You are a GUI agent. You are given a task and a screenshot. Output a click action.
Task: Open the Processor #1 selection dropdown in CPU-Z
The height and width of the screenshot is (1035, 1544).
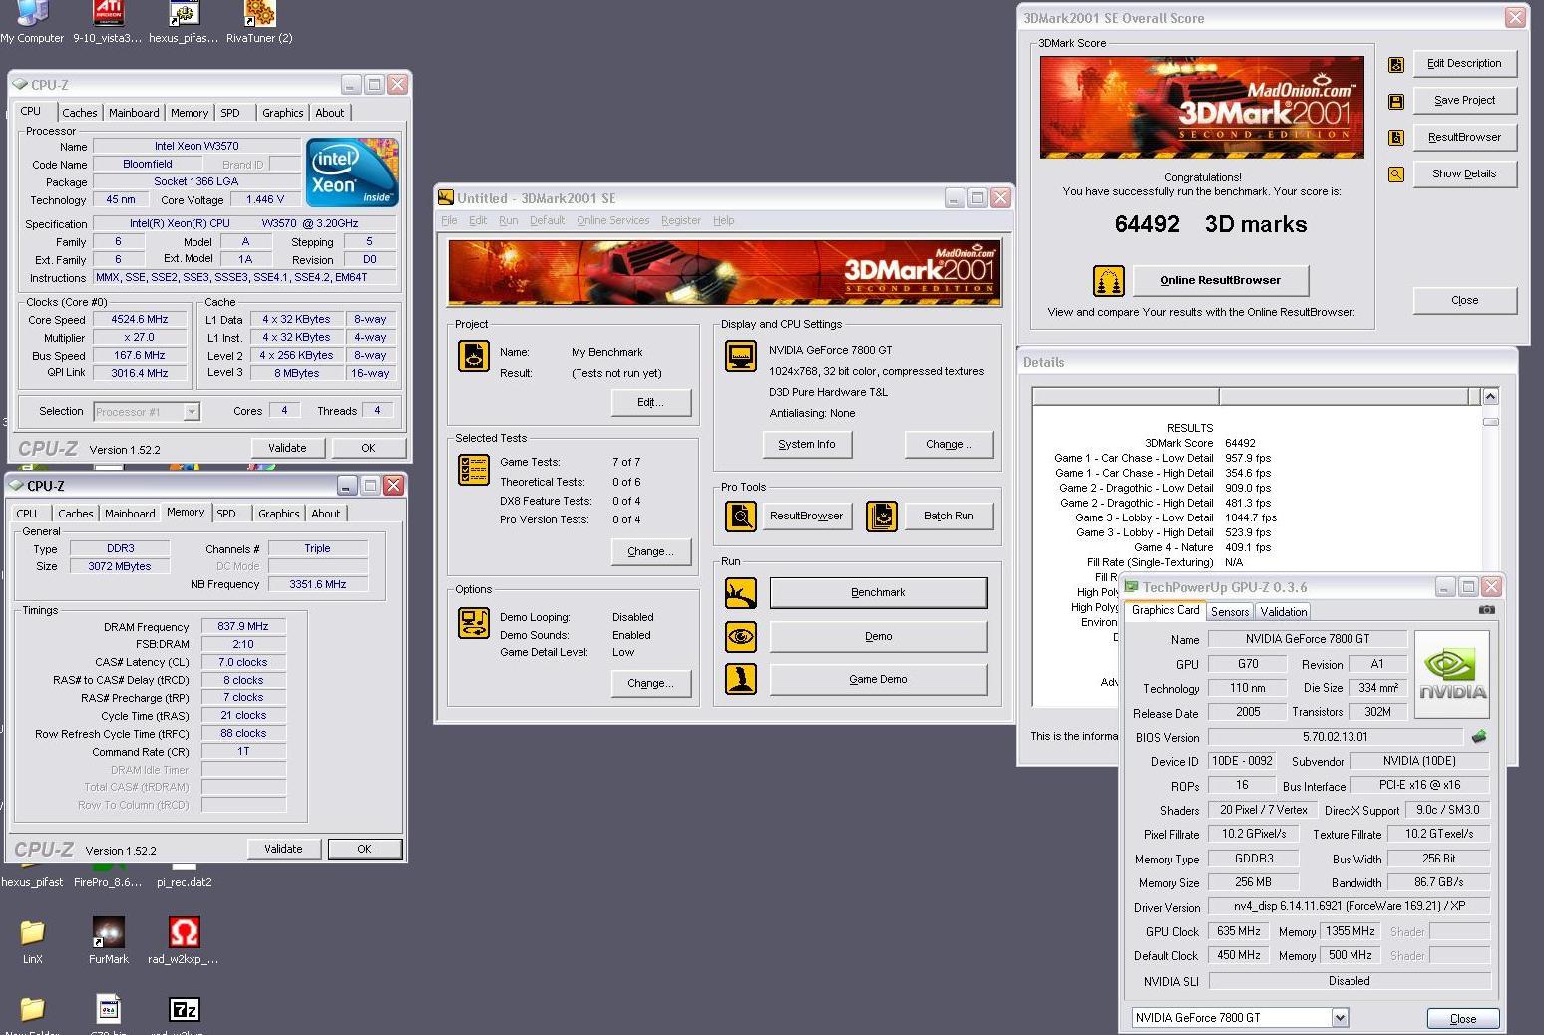click(x=192, y=411)
